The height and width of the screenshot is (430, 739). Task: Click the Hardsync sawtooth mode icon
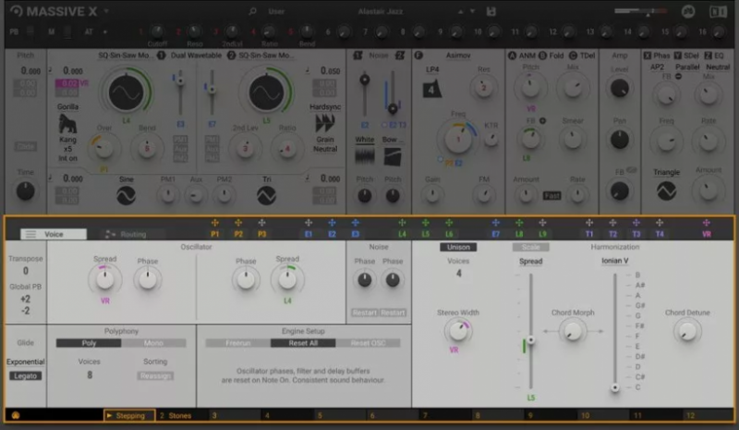(x=325, y=124)
